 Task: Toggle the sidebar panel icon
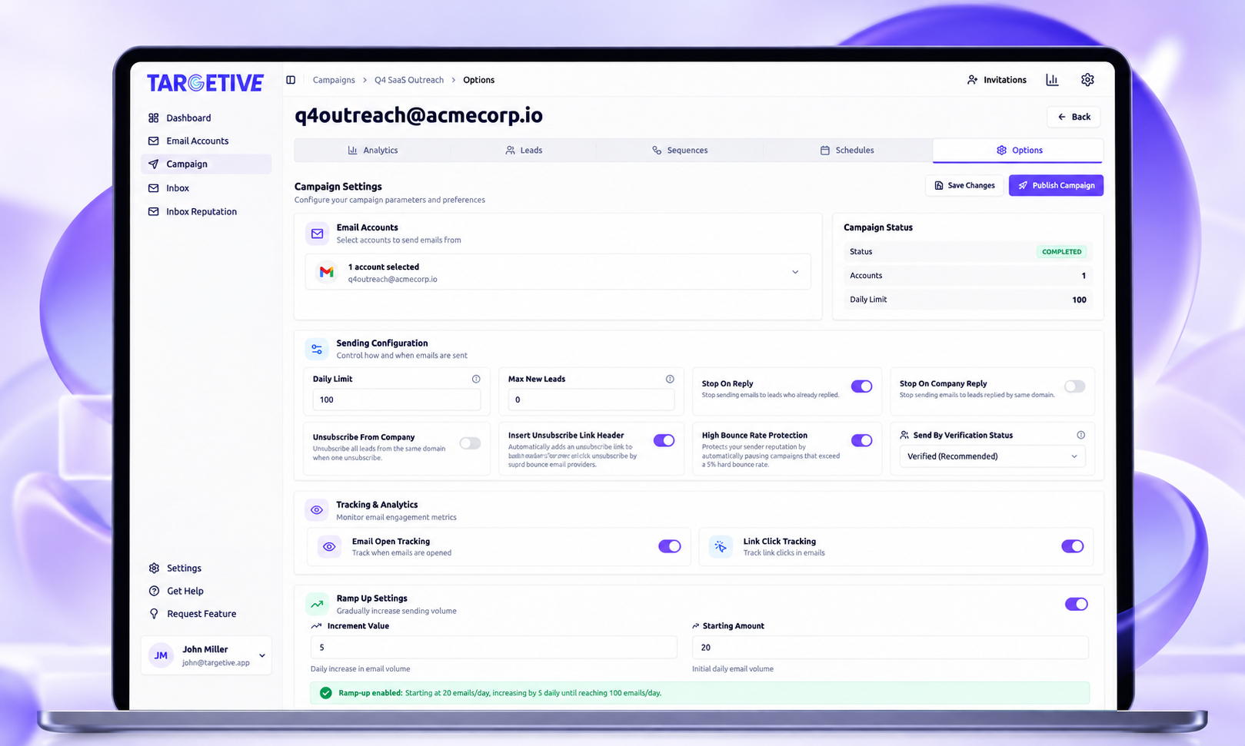pos(291,80)
